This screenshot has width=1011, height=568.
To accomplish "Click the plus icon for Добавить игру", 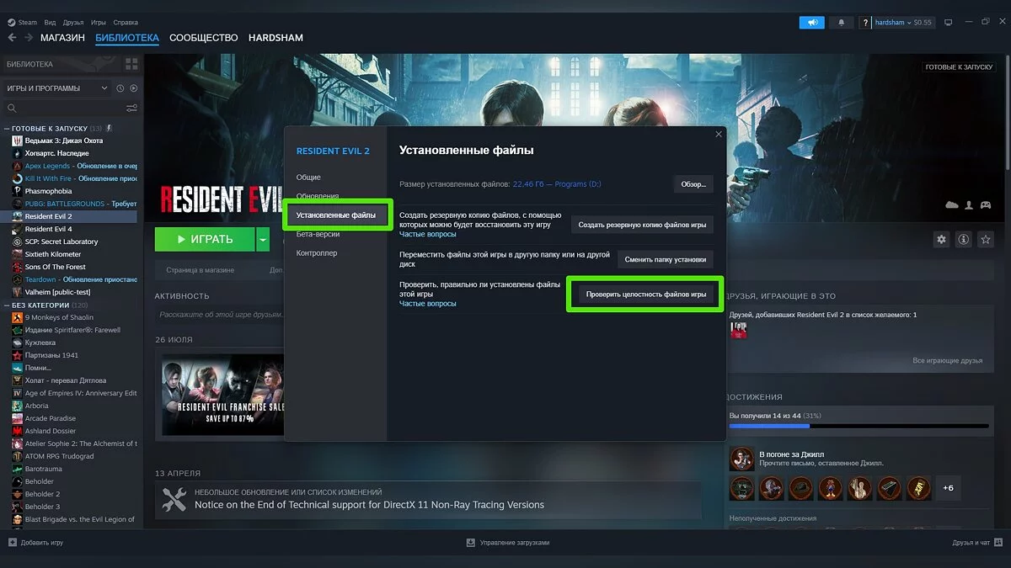I will (x=12, y=543).
